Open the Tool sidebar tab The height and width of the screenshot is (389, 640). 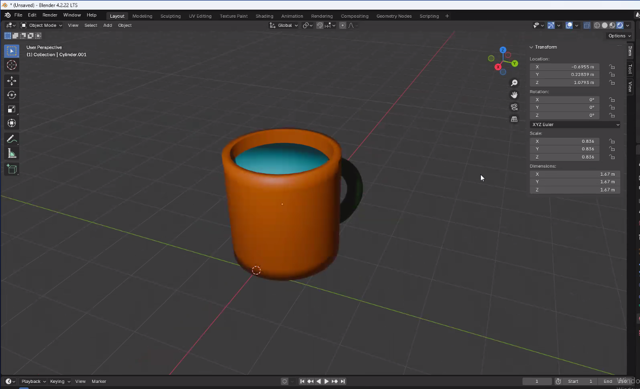tap(630, 68)
